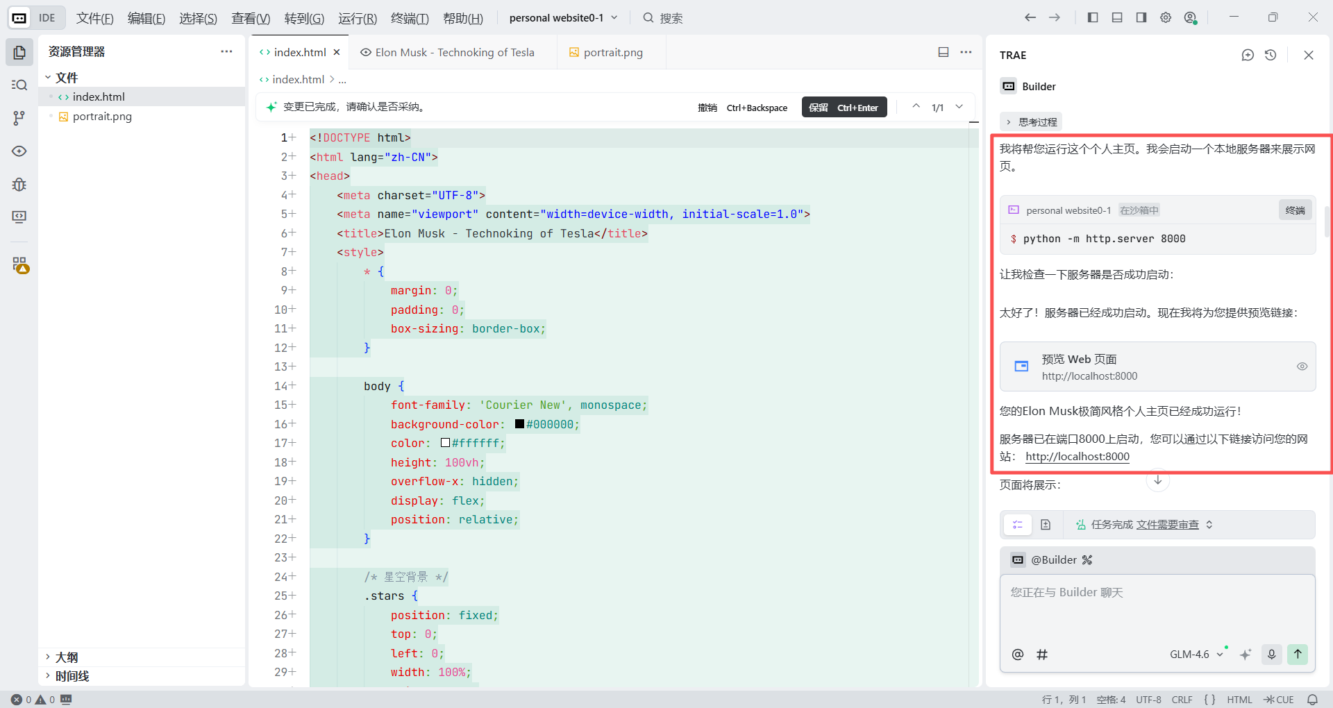Open the Search view in activity bar
Viewport: 1333px width, 708px height.
19,85
